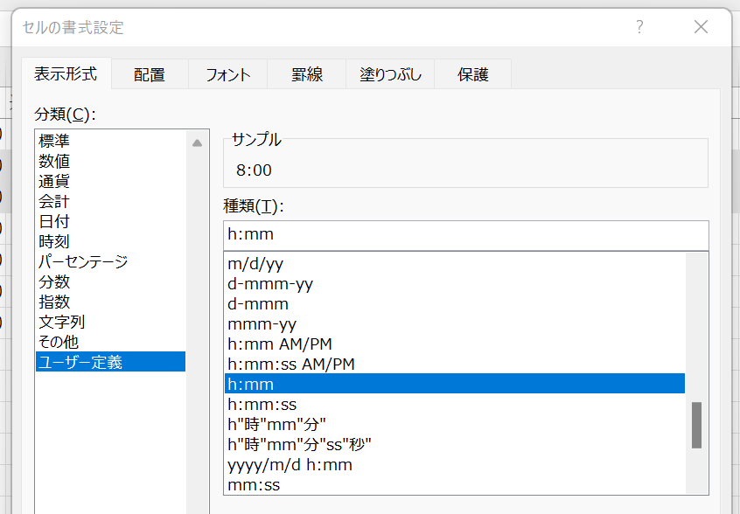
Task: Select the 日付 category
Action: (54, 221)
